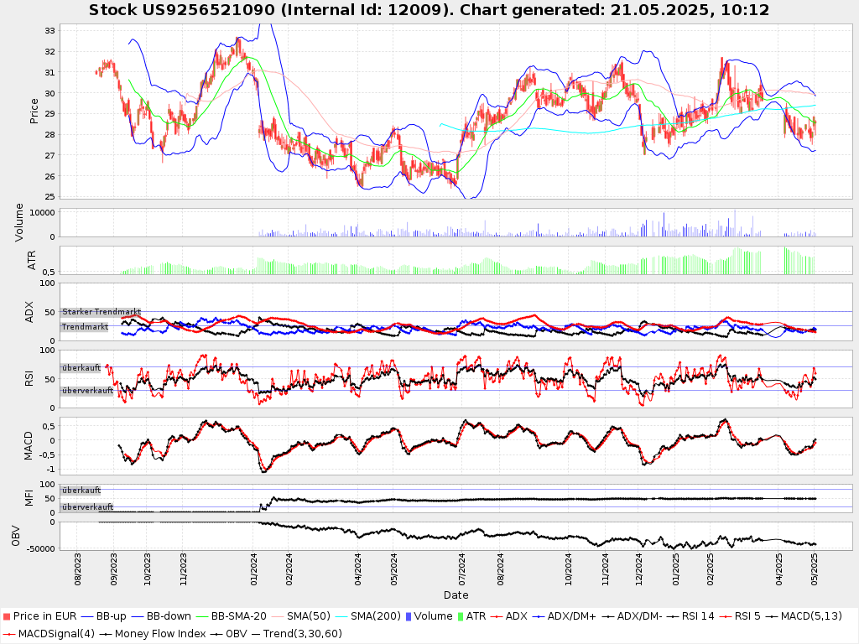Click the überkauft label in MFI panel
Screen dimensions: 859x644
click(x=81, y=490)
